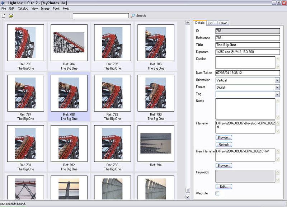This screenshot has width=287, height=207.
Task: Select thumbnail Ref: 790
Action: (x=156, y=93)
